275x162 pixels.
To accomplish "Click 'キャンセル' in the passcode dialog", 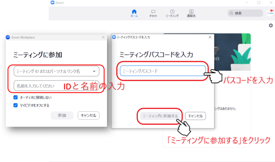I will click(x=195, y=116).
